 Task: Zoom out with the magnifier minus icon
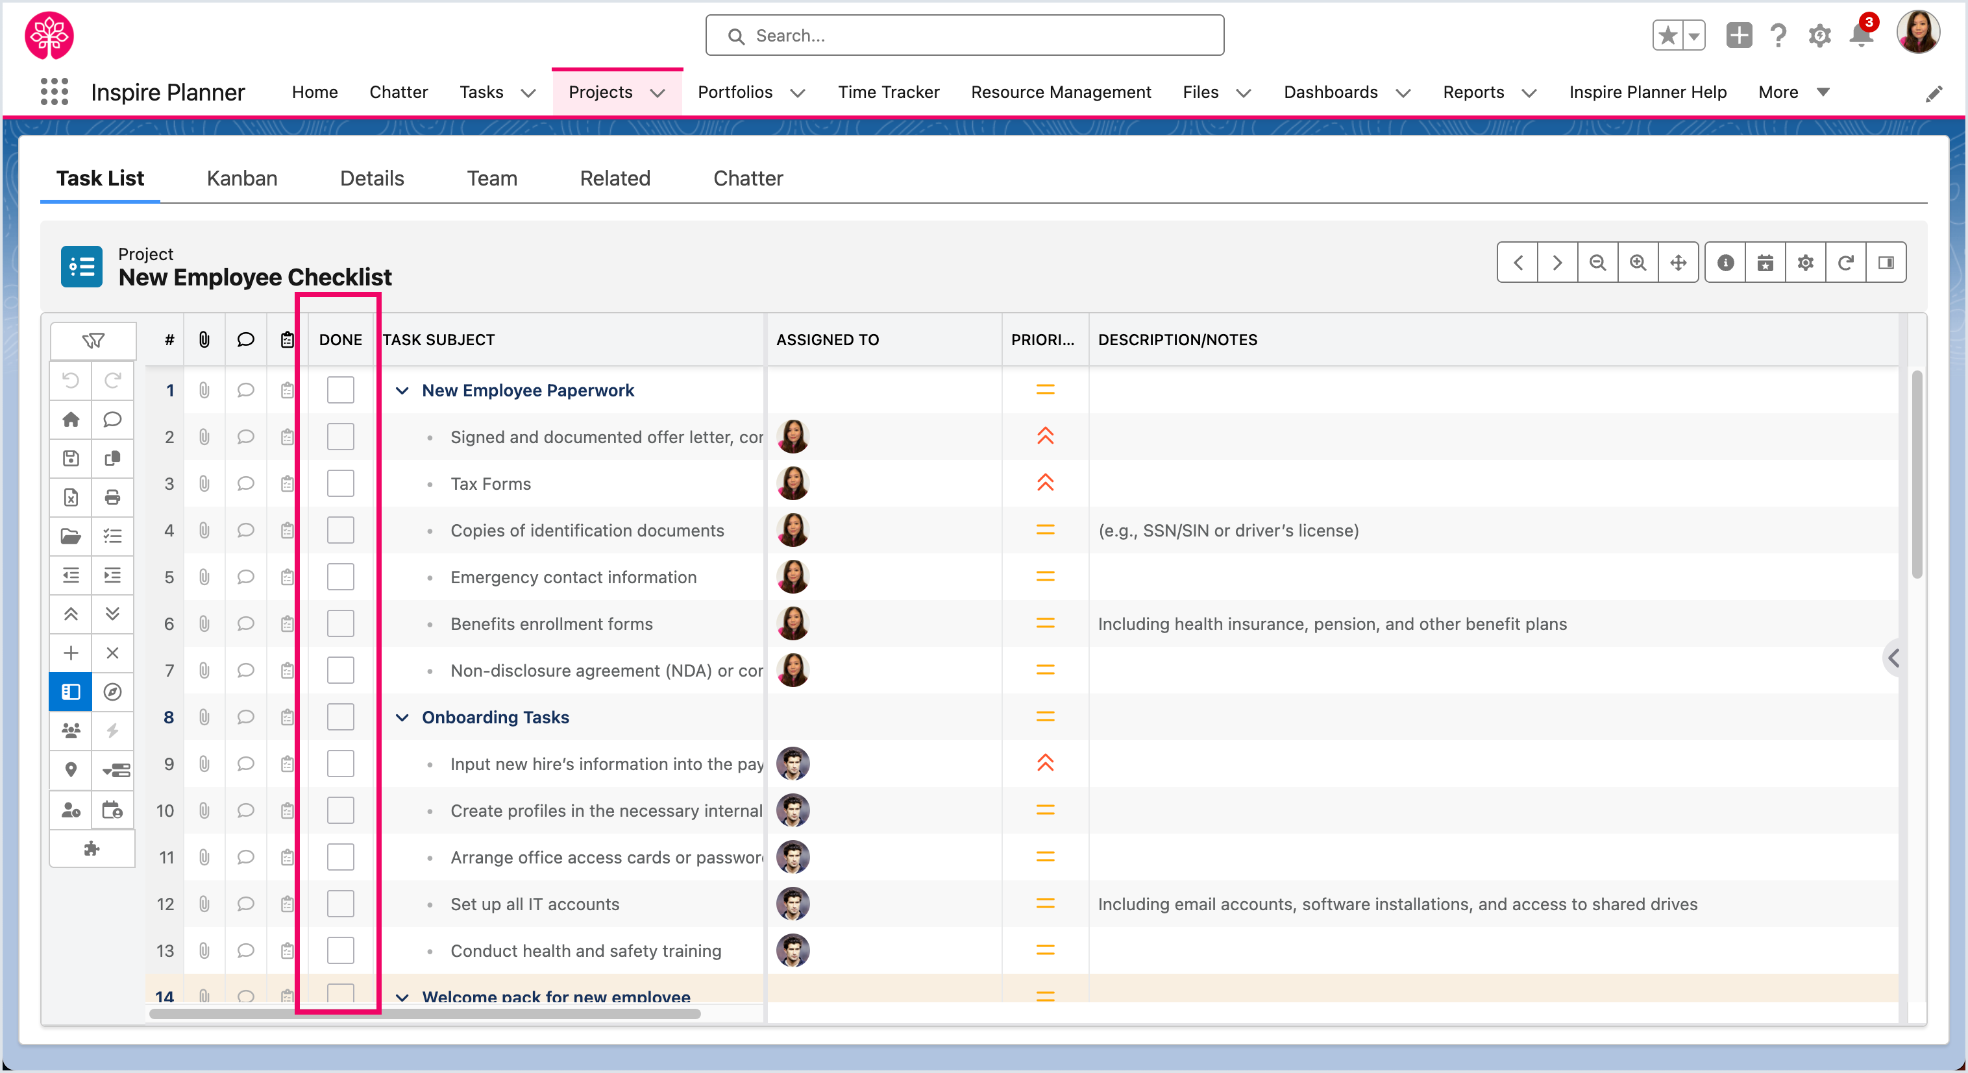tap(1597, 263)
